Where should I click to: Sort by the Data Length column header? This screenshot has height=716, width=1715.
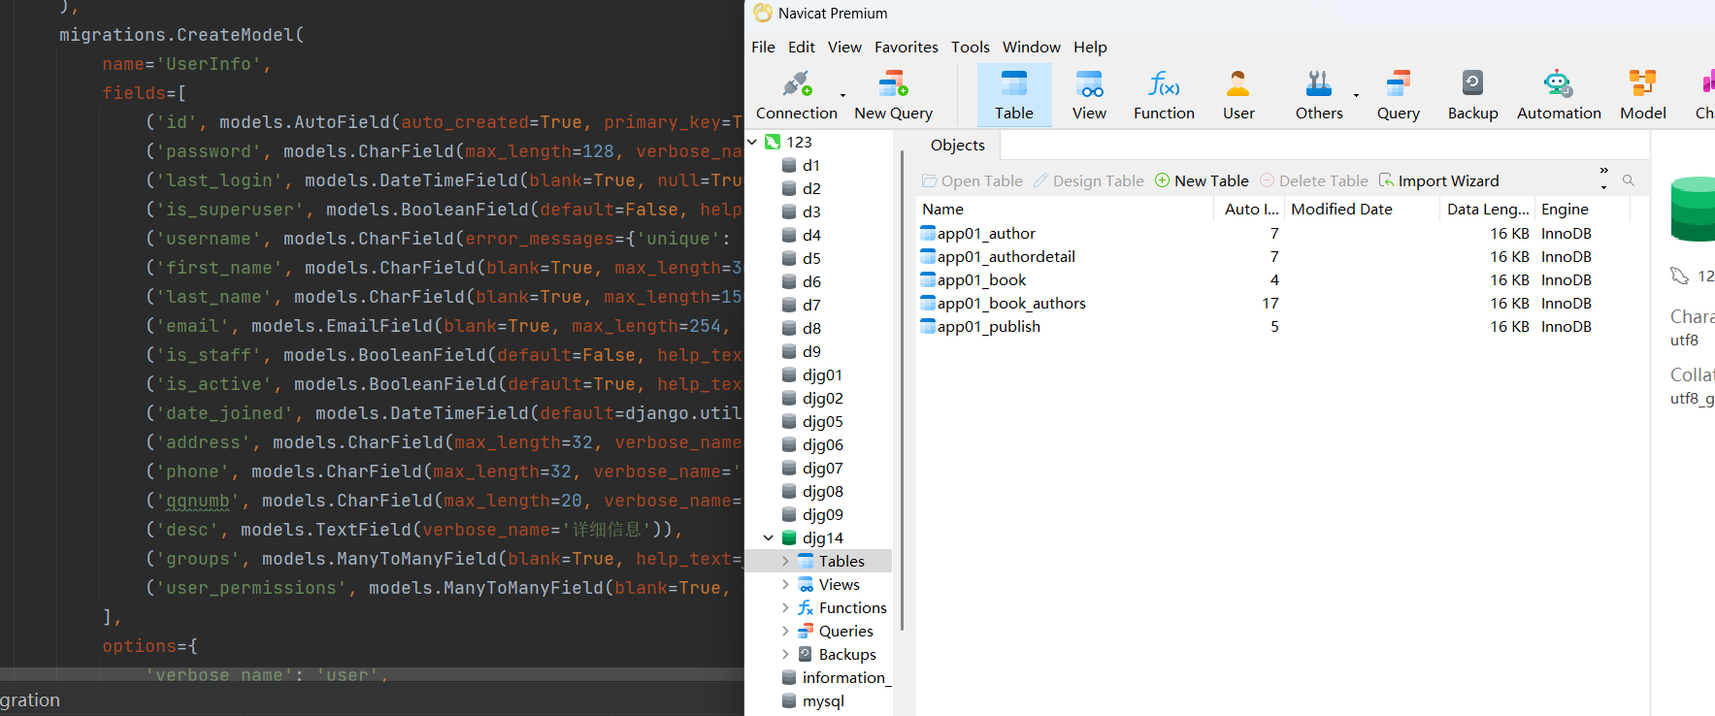coord(1488,209)
